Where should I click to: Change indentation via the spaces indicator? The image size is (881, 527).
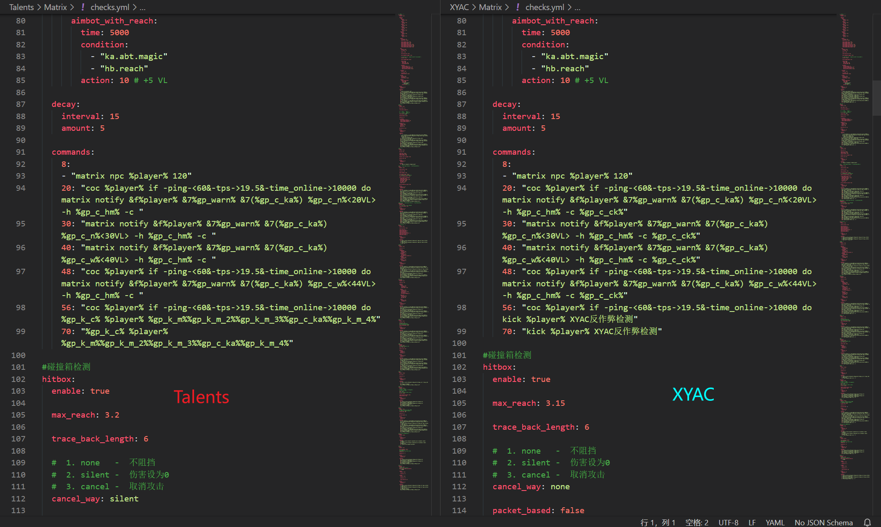697,522
